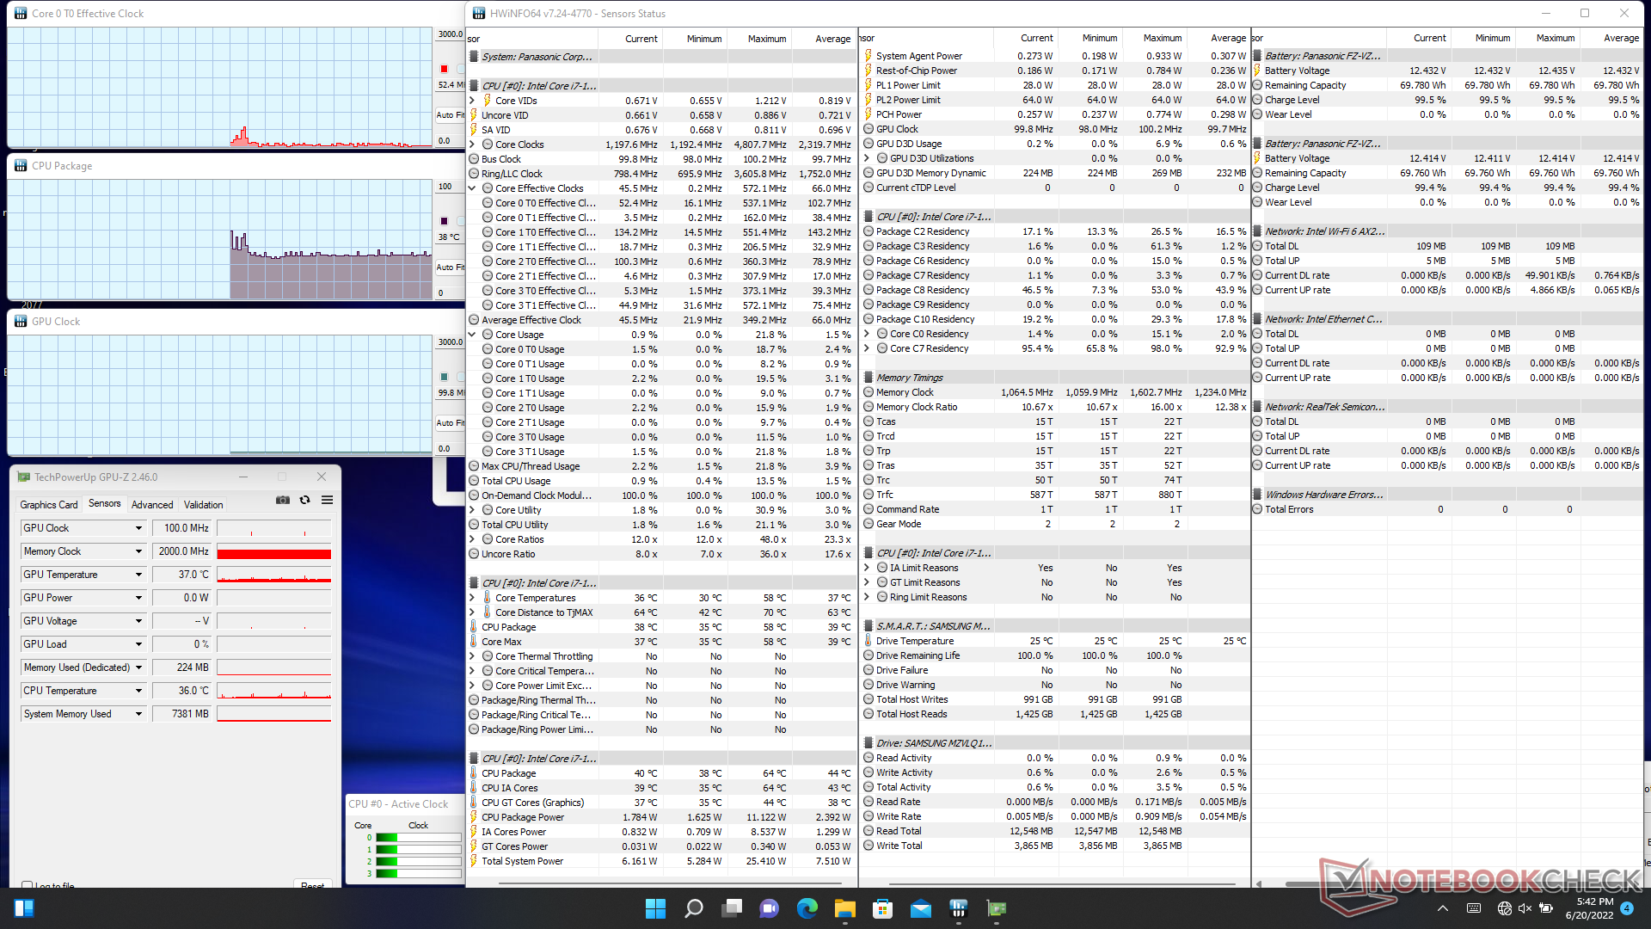
Task: Click Auto Fit on the CPU Package graph
Action: click(x=449, y=268)
